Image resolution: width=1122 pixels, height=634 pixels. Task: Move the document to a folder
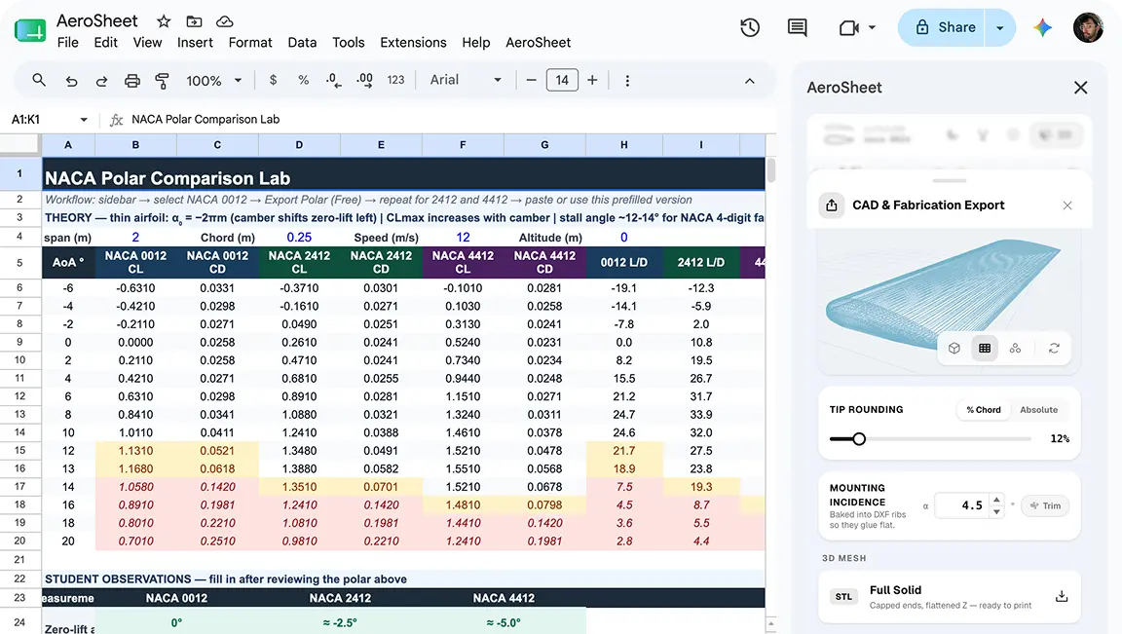(x=194, y=21)
